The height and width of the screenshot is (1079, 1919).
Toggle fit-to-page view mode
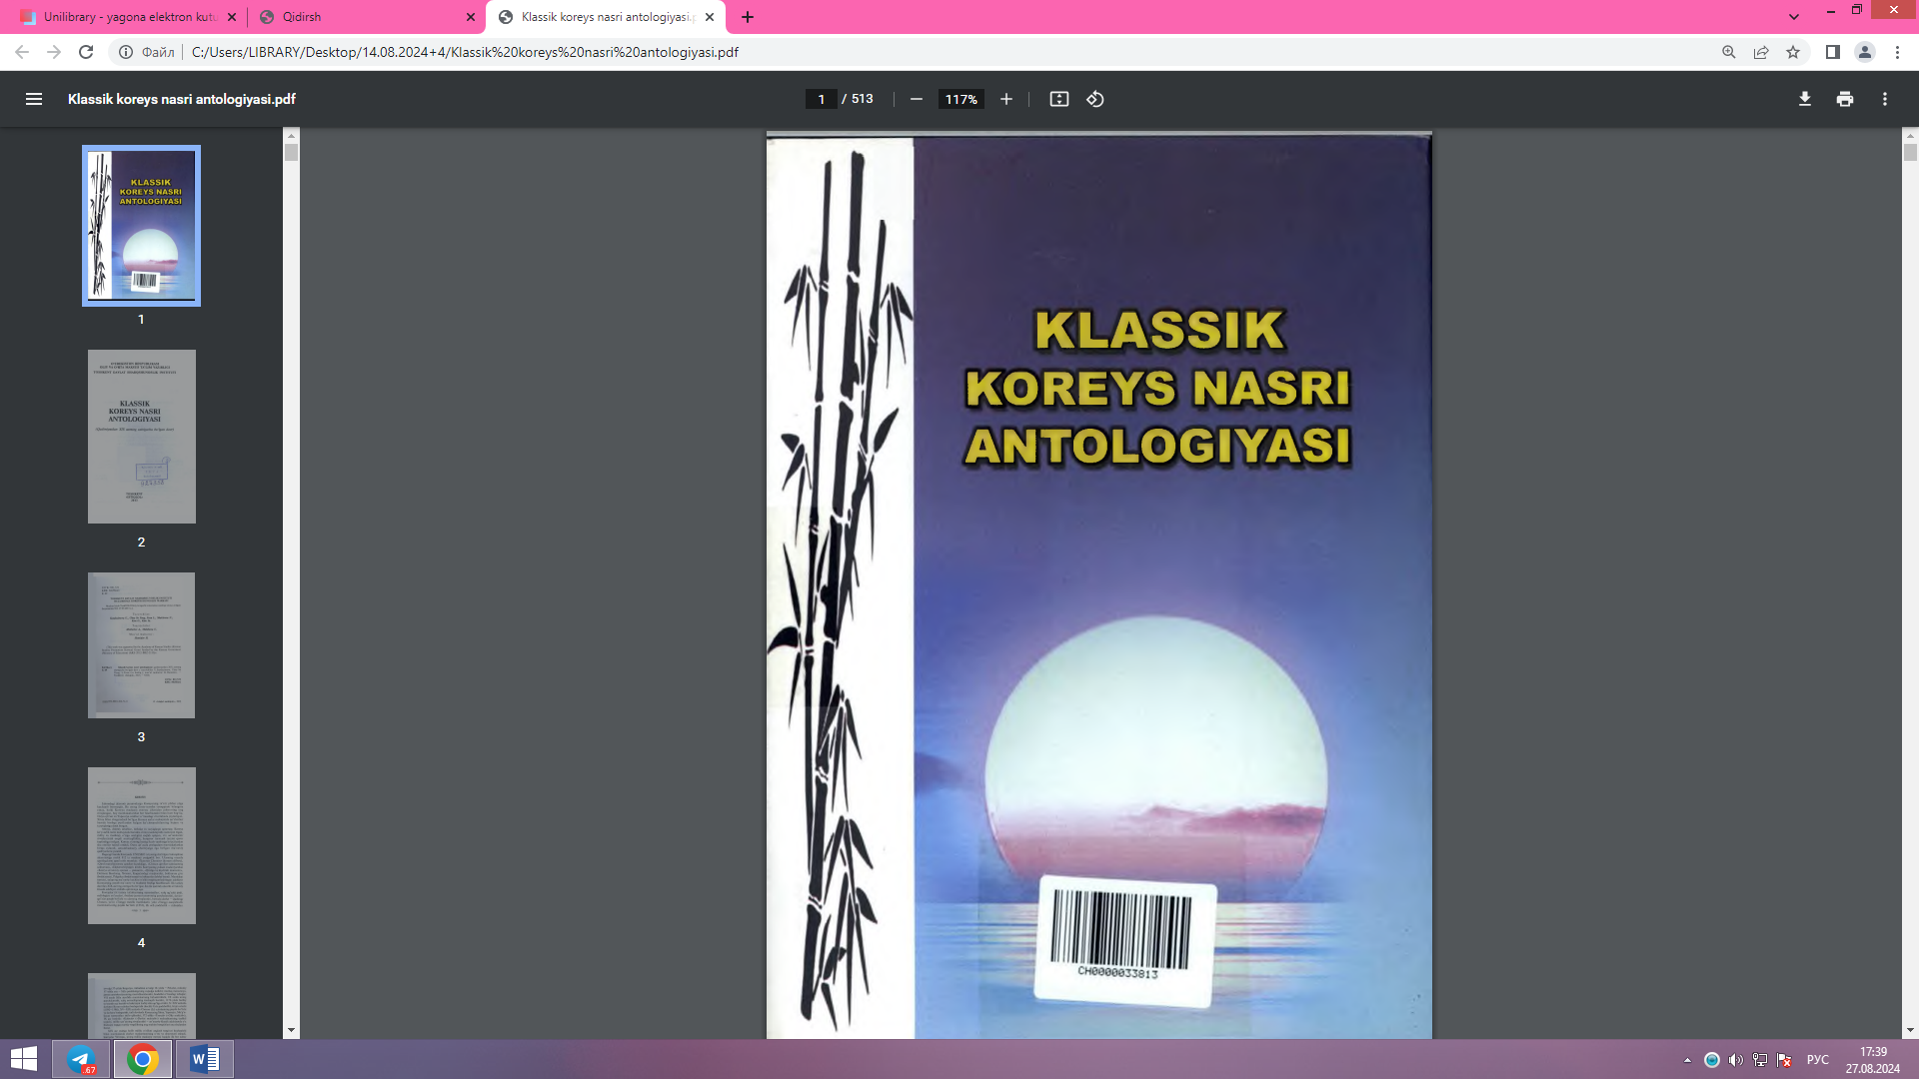[1058, 99]
